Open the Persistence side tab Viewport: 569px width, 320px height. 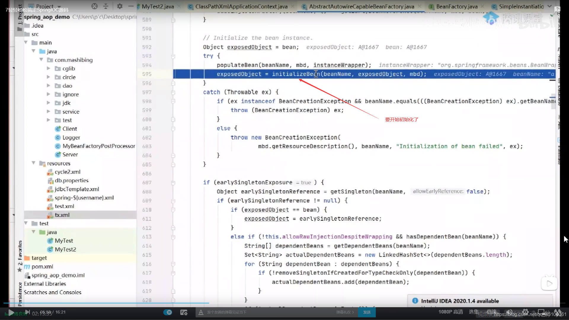pos(20,294)
